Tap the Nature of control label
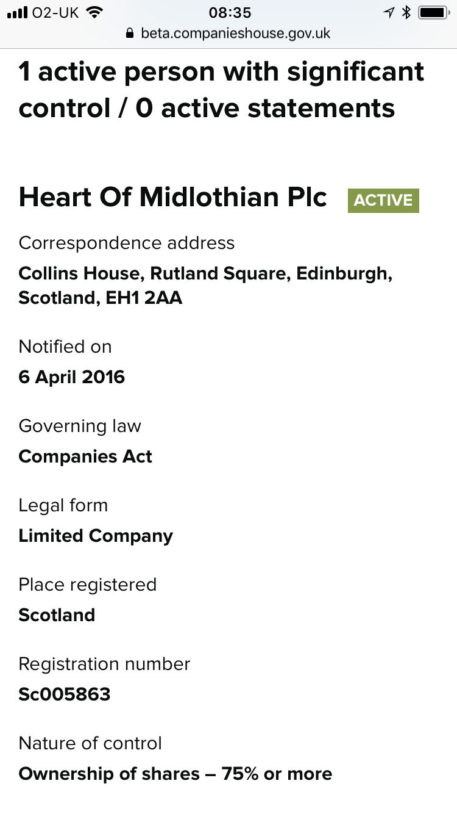 pyautogui.click(x=90, y=743)
